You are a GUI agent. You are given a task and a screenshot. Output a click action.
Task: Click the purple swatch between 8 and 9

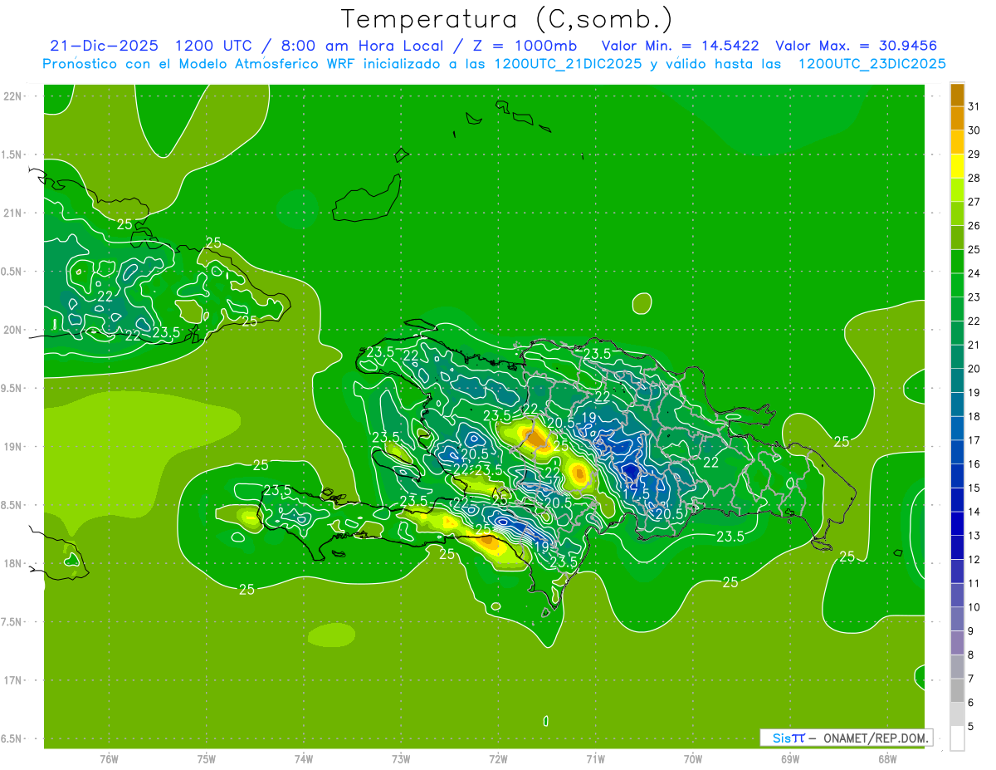(x=957, y=644)
